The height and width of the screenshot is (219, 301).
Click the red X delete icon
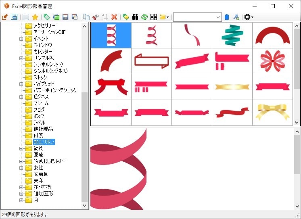pos(114,17)
